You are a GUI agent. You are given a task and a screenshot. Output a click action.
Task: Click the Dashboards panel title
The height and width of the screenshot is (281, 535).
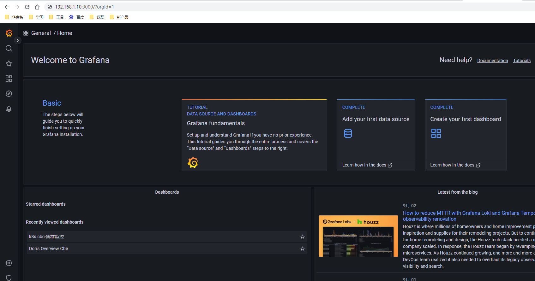167,192
